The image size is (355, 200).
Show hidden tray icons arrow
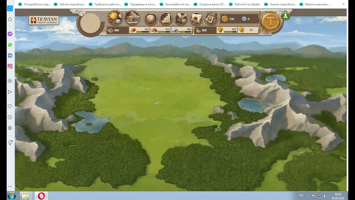(308, 196)
